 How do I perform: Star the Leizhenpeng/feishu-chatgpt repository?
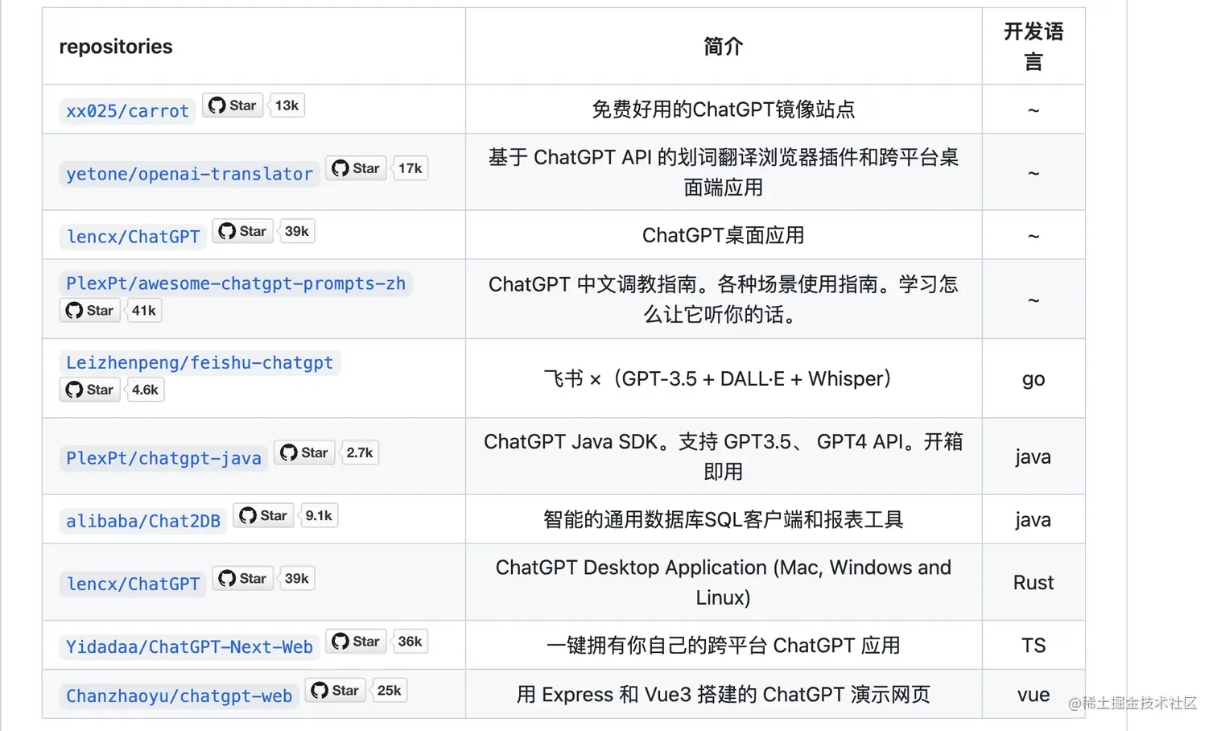[90, 390]
